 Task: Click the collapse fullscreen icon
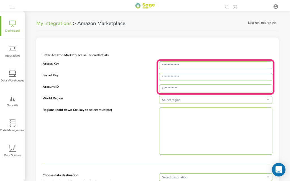(235, 7)
